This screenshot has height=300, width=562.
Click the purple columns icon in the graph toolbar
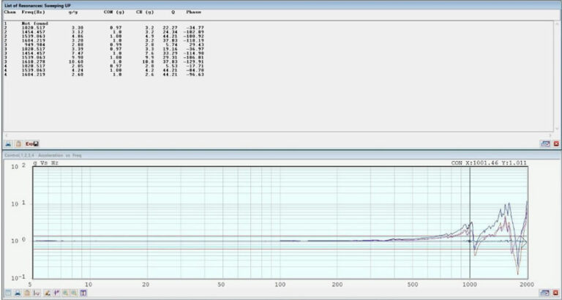[83, 293]
